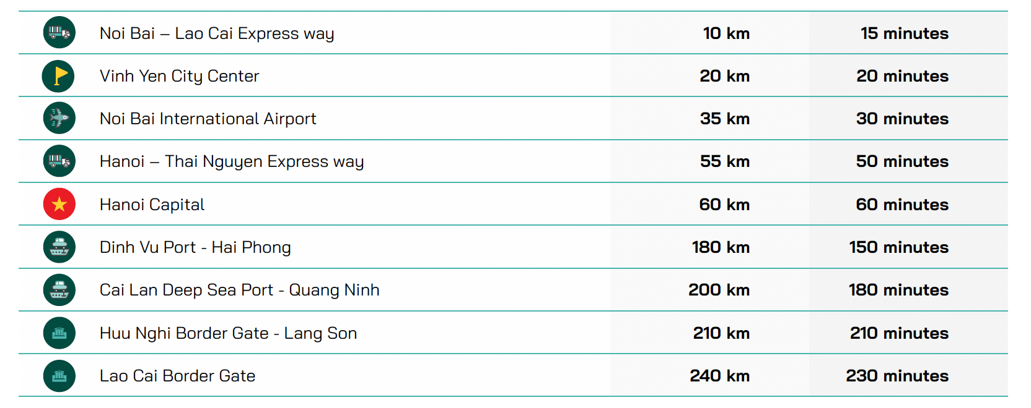1031x408 pixels.
Task: Click the red star flag icon for Hanoi Capital
Action: (x=59, y=204)
